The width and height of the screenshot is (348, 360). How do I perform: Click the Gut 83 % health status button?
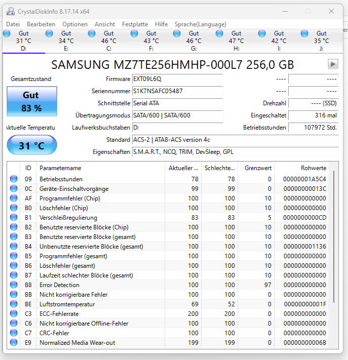tap(32, 101)
